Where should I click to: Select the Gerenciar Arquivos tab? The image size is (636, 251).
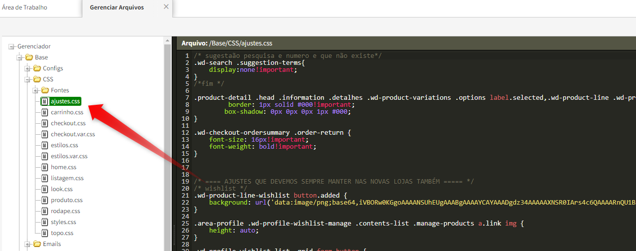coord(117,7)
